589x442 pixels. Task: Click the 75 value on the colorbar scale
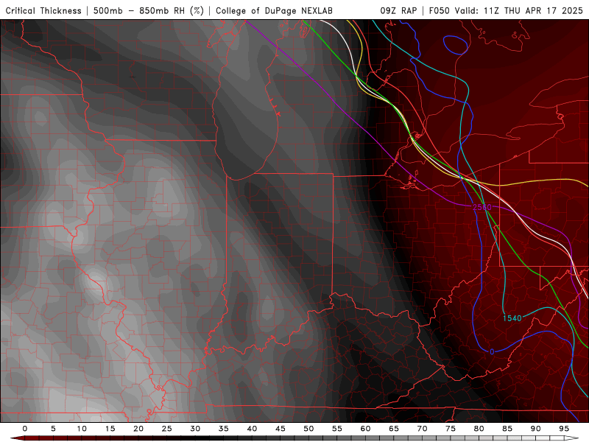click(451, 429)
